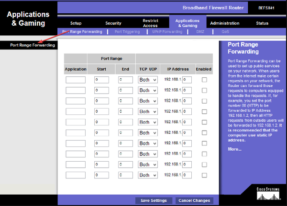287x206 pixels.
Task: Click the first row's IP Address last-octet field
Action: [x=187, y=80]
